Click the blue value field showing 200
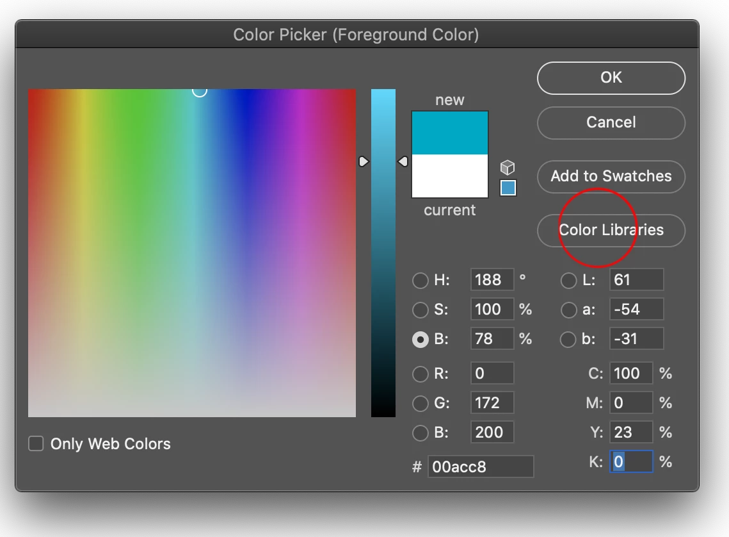The width and height of the screenshot is (729, 537). [492, 433]
